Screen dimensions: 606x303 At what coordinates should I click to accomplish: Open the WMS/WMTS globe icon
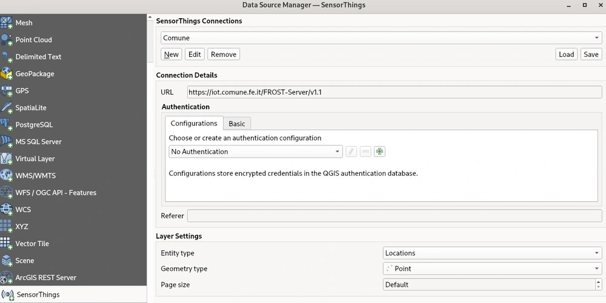7,176
